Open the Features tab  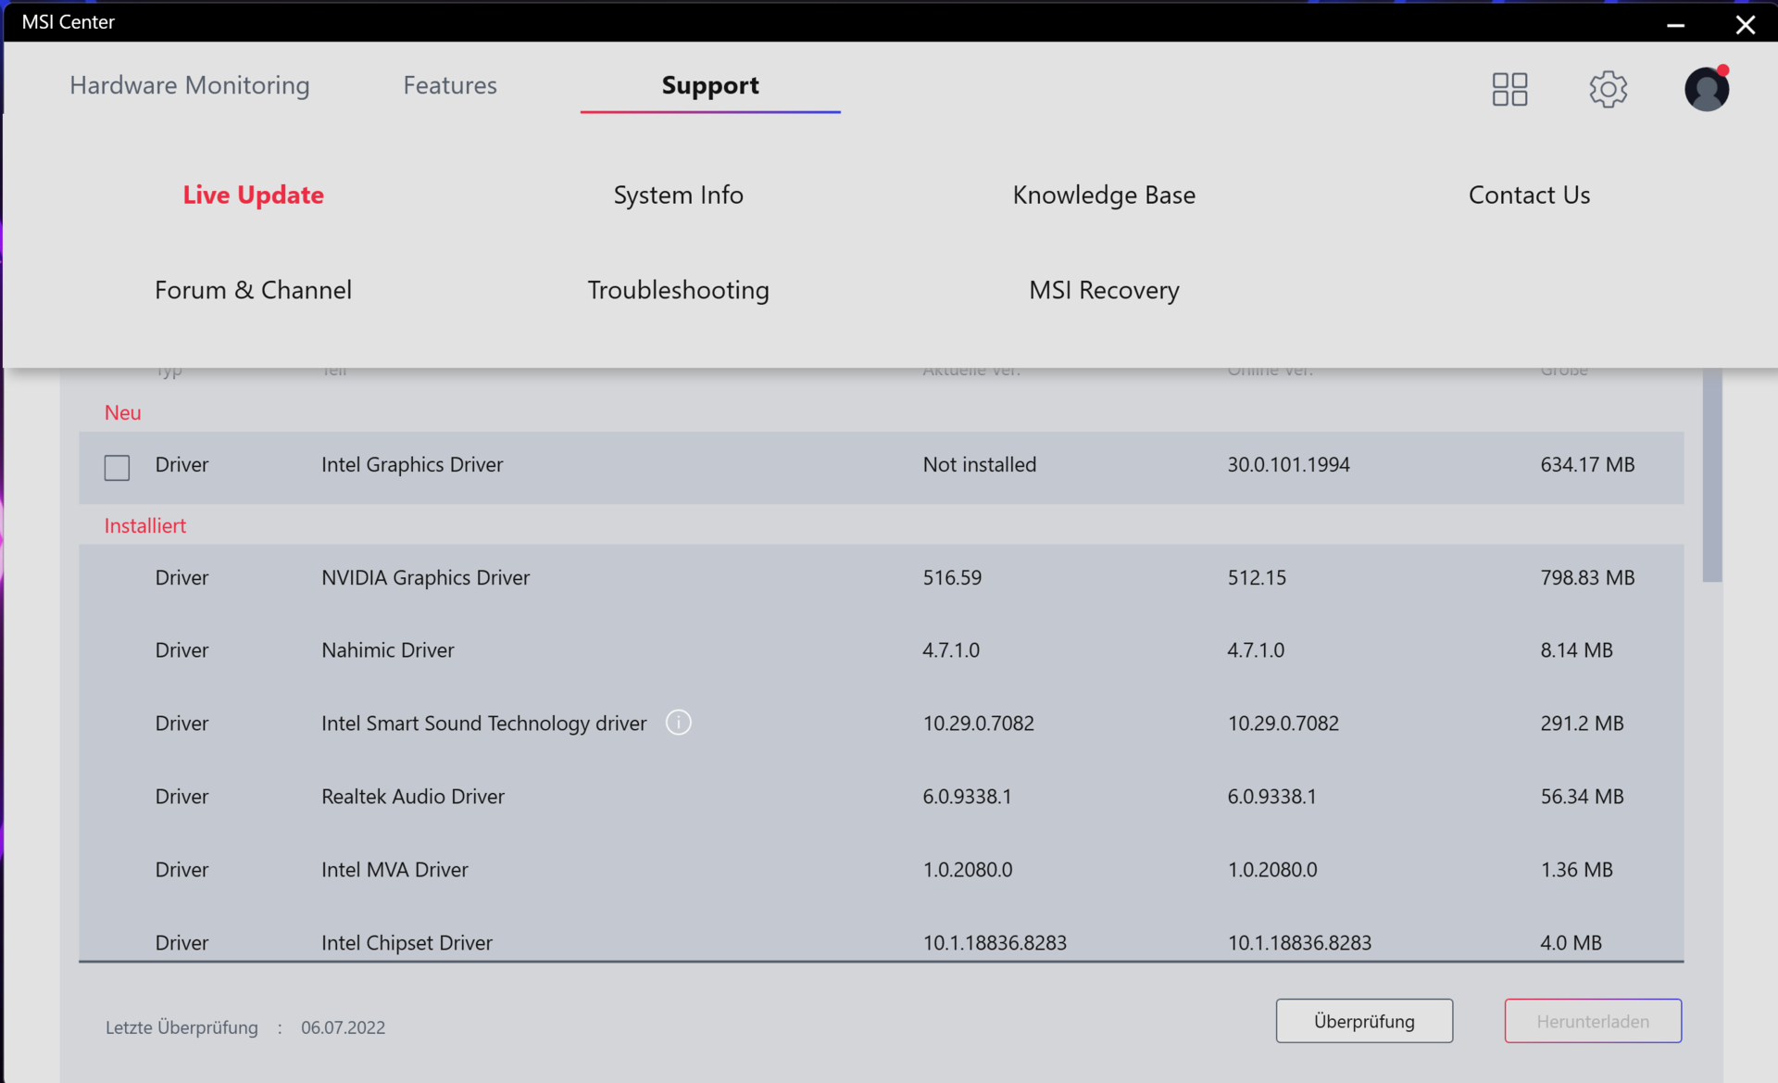pyautogui.click(x=450, y=85)
